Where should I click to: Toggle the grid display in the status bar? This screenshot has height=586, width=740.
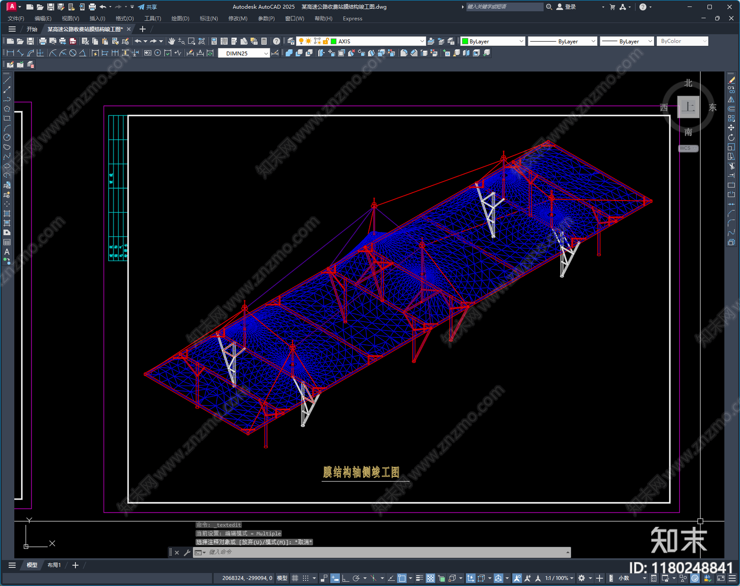[295, 578]
